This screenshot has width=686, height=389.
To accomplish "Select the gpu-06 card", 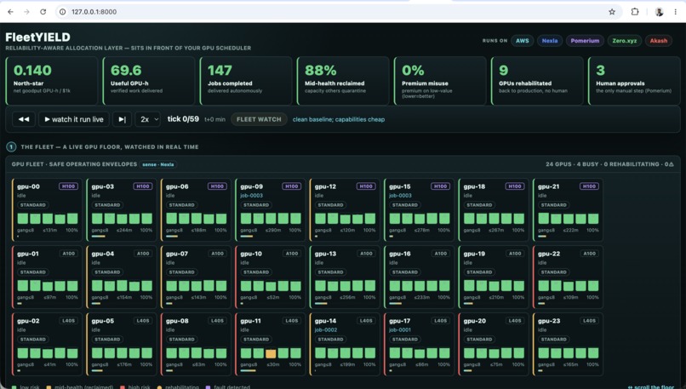I will coord(196,209).
